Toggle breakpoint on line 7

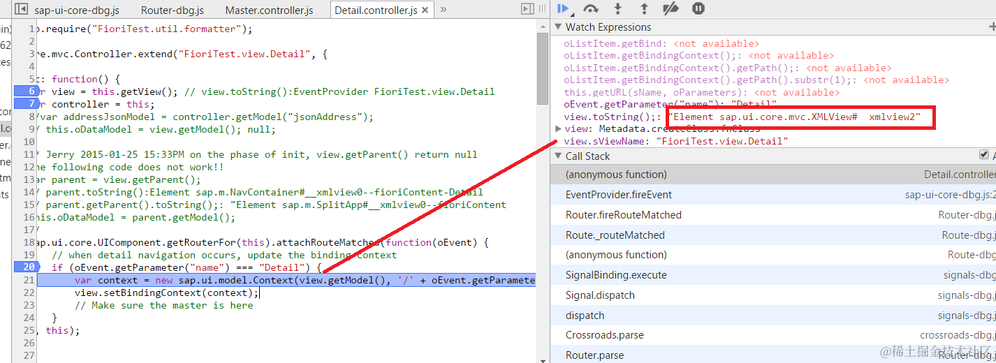(27, 103)
